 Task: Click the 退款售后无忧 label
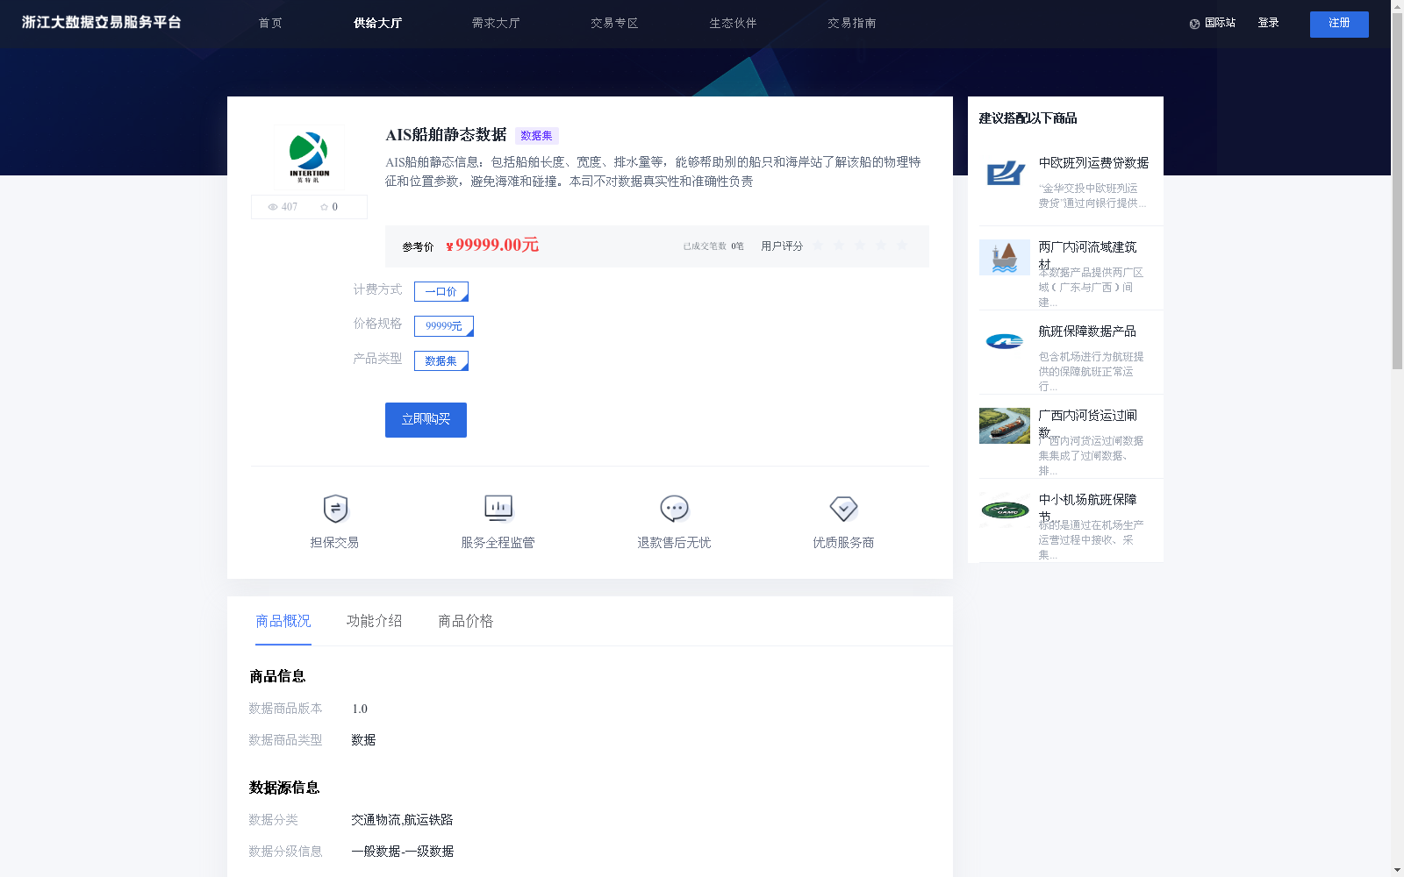pos(674,543)
